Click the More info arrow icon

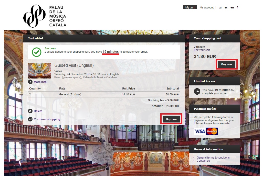coord(30,82)
